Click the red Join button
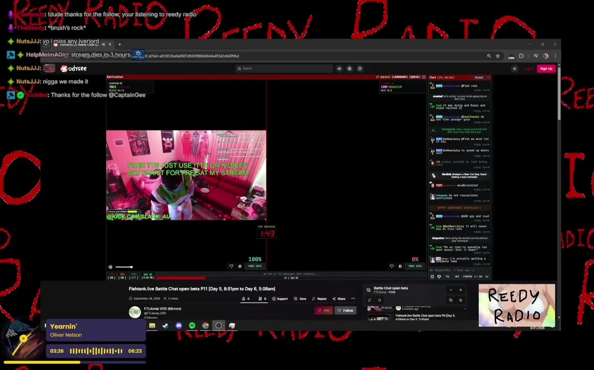 [324, 310]
